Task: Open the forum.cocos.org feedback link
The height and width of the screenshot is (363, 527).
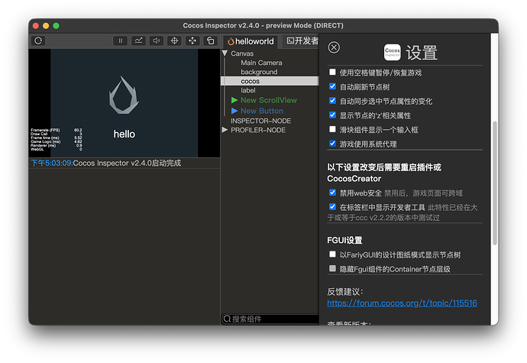Action: point(402,303)
